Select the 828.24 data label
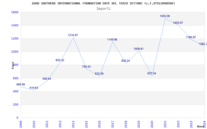The image size is (207, 129). click(125, 61)
